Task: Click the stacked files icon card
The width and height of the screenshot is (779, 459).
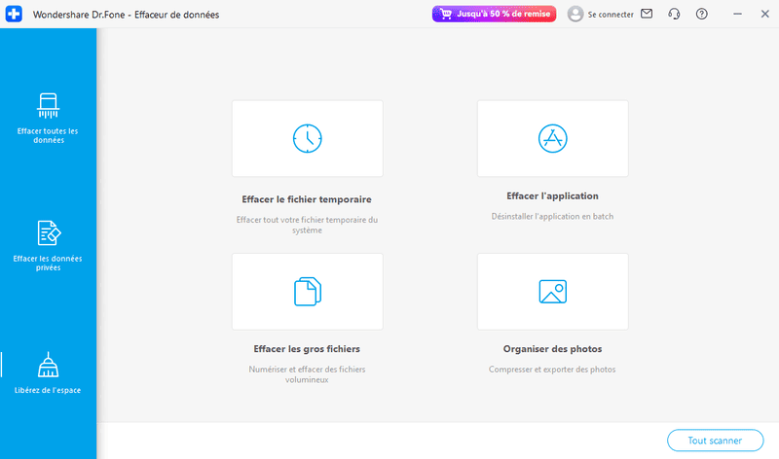Action: tap(308, 291)
